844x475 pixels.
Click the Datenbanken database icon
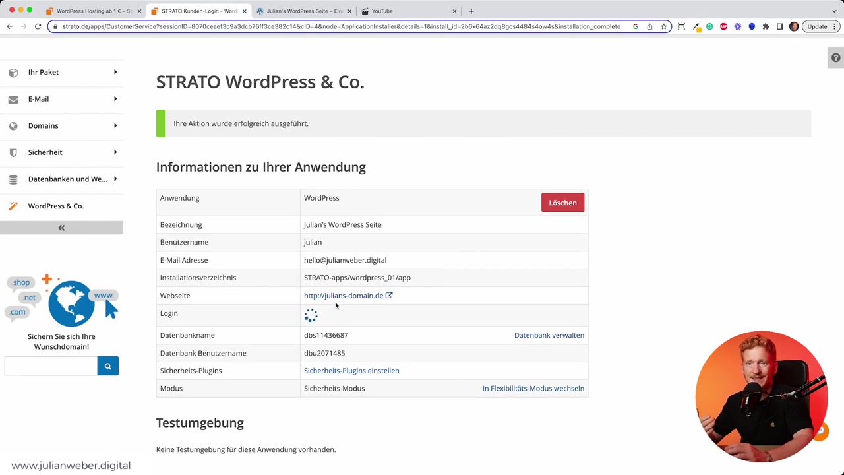coord(13,179)
